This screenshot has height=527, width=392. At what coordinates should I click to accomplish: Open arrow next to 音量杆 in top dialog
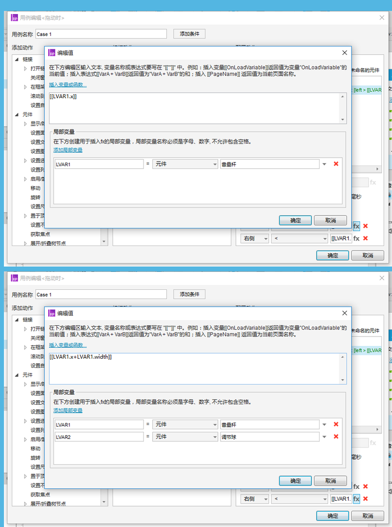(324, 164)
